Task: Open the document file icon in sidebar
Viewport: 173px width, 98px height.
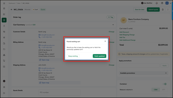Action: click(4, 43)
